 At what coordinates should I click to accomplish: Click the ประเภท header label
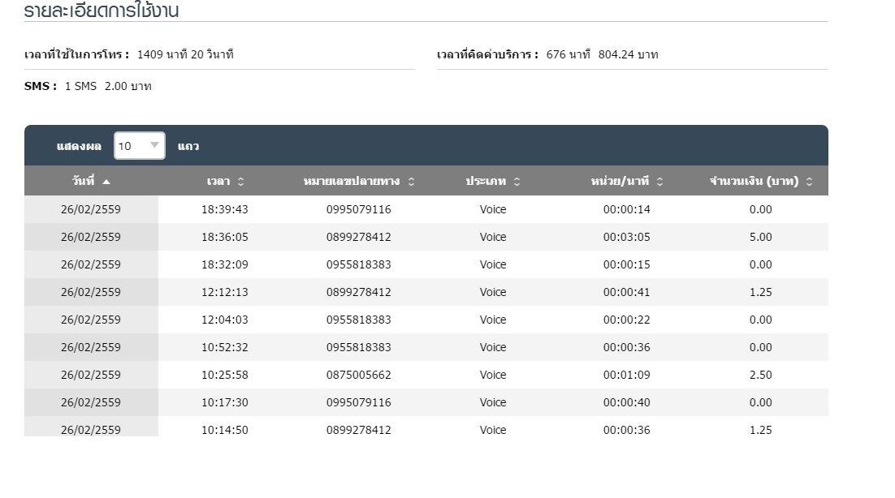coord(486,181)
